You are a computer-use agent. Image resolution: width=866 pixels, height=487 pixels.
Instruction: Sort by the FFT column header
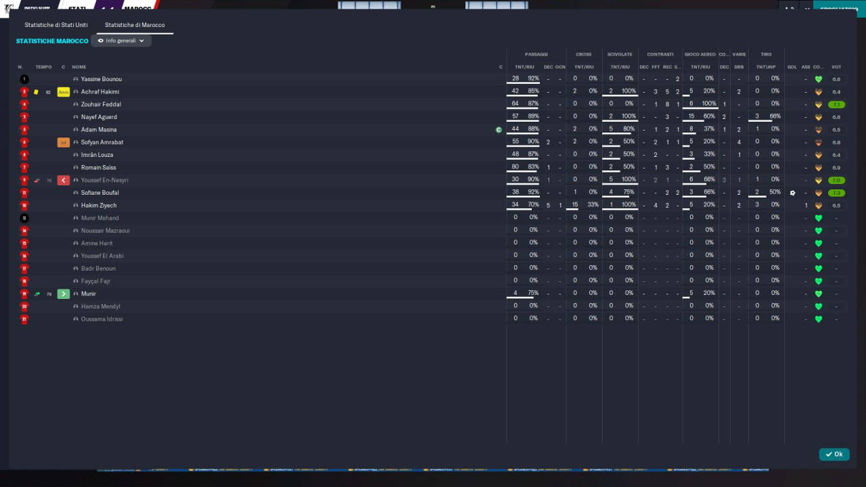(x=656, y=67)
